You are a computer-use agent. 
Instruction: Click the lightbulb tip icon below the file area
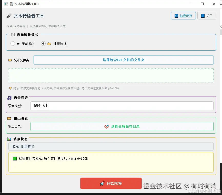(10, 88)
